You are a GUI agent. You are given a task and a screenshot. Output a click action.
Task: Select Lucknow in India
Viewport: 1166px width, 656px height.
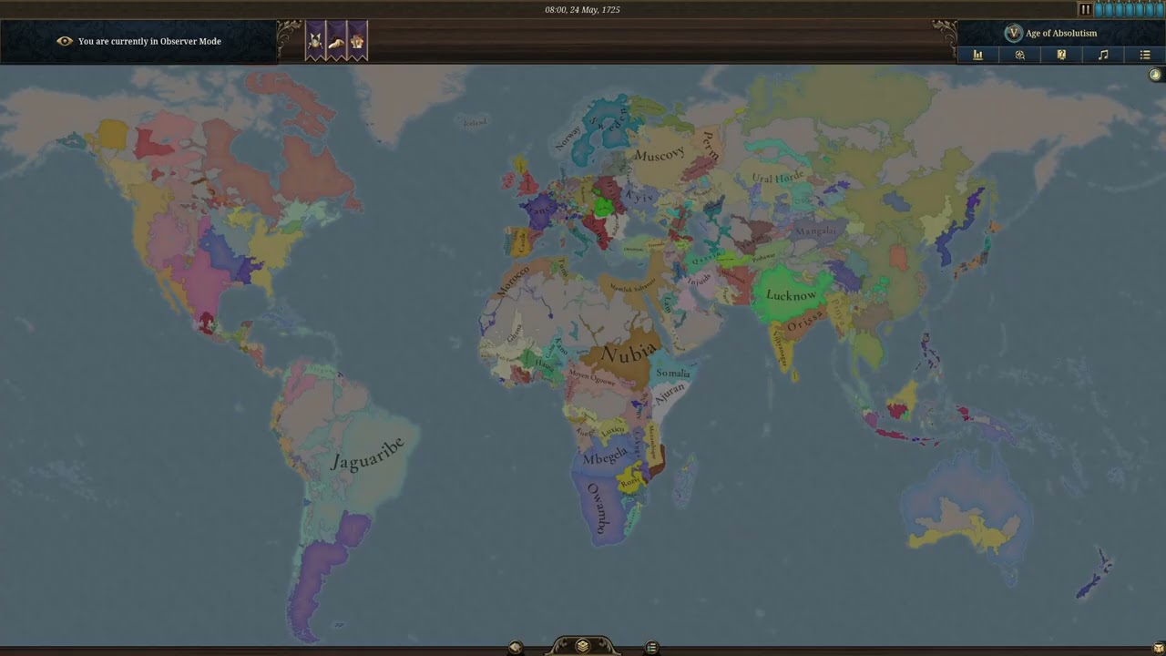791,295
